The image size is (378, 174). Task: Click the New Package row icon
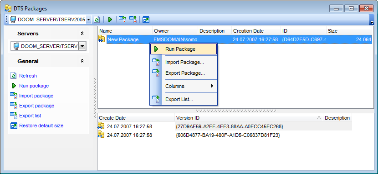(x=102, y=39)
